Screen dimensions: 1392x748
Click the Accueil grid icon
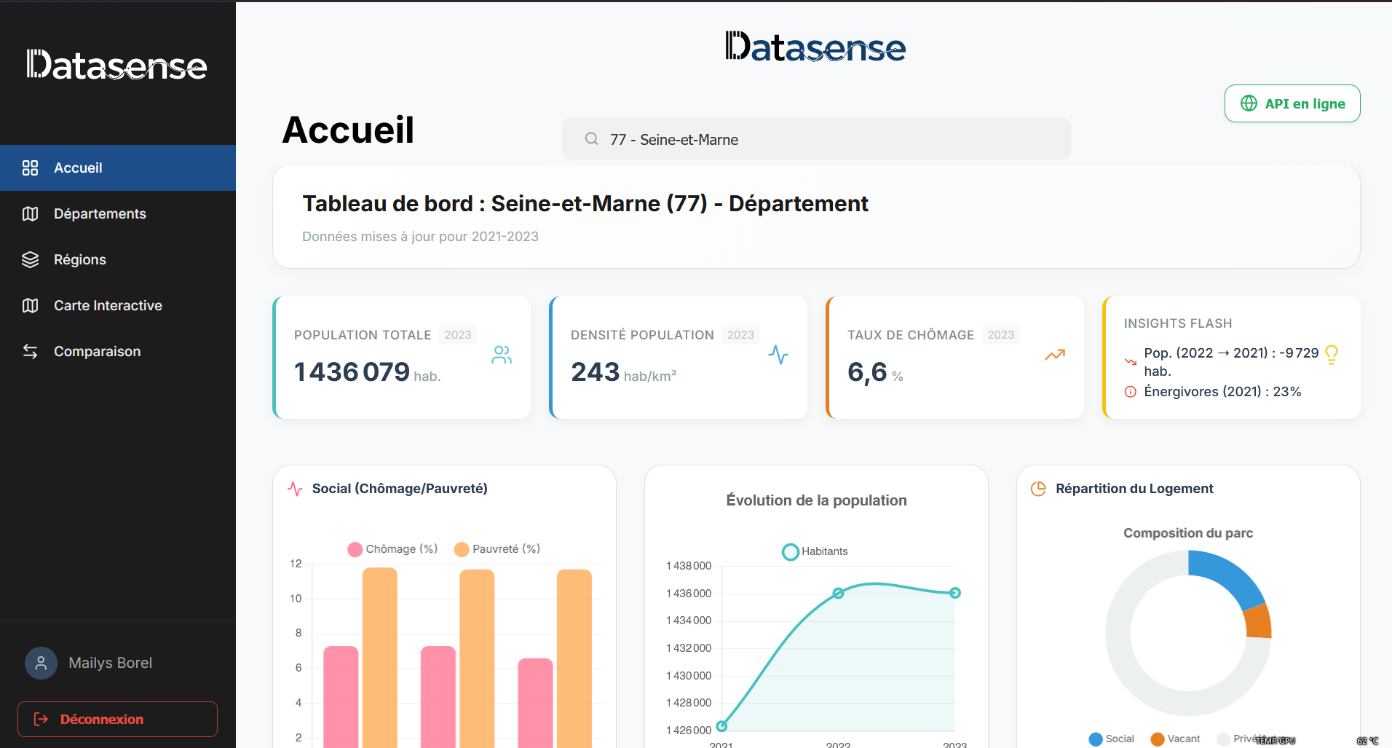pos(30,168)
